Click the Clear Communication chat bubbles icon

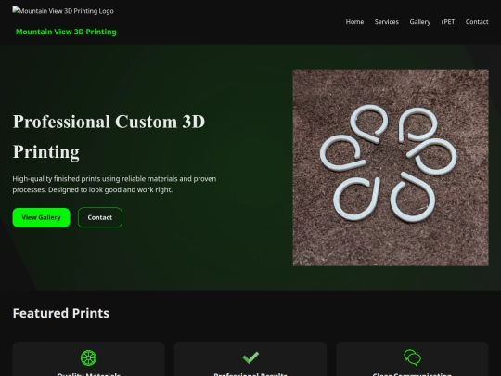pos(412,357)
